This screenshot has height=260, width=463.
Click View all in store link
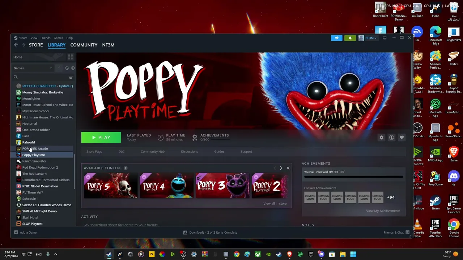click(x=275, y=204)
